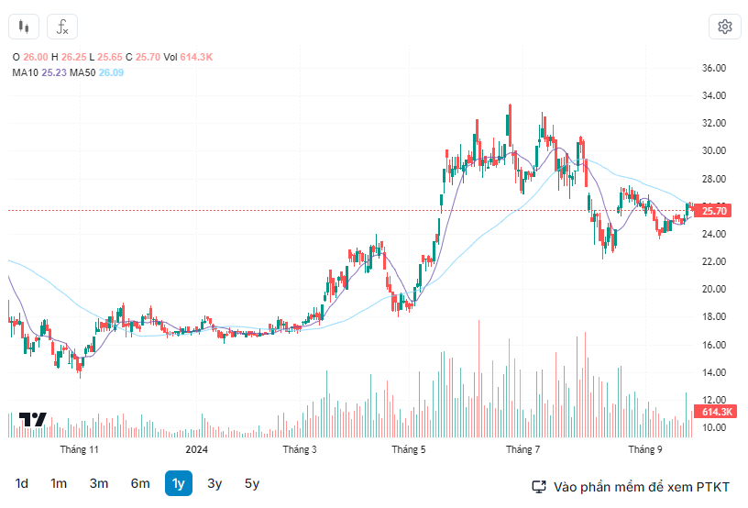View the 5y time range
Viewport: 748px width, 508px height.
click(251, 483)
